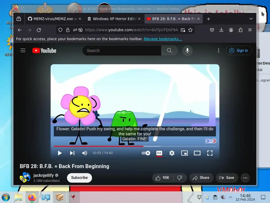Open clipboard manager tray icon
This screenshot has width=270, height=203.
(215, 197)
